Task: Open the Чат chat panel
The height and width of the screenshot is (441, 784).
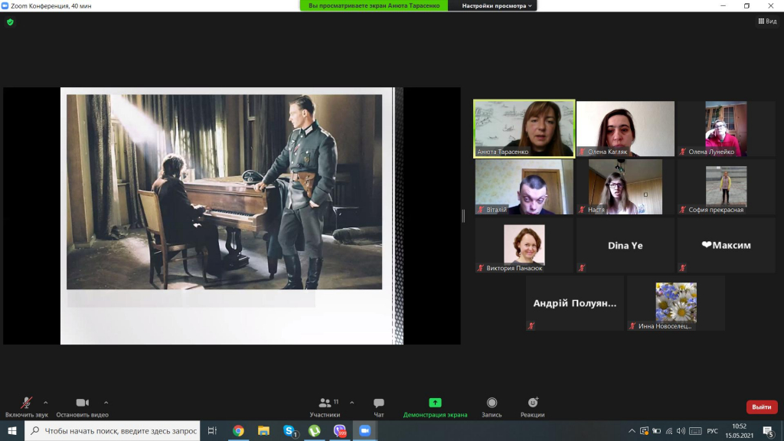Action: point(378,407)
